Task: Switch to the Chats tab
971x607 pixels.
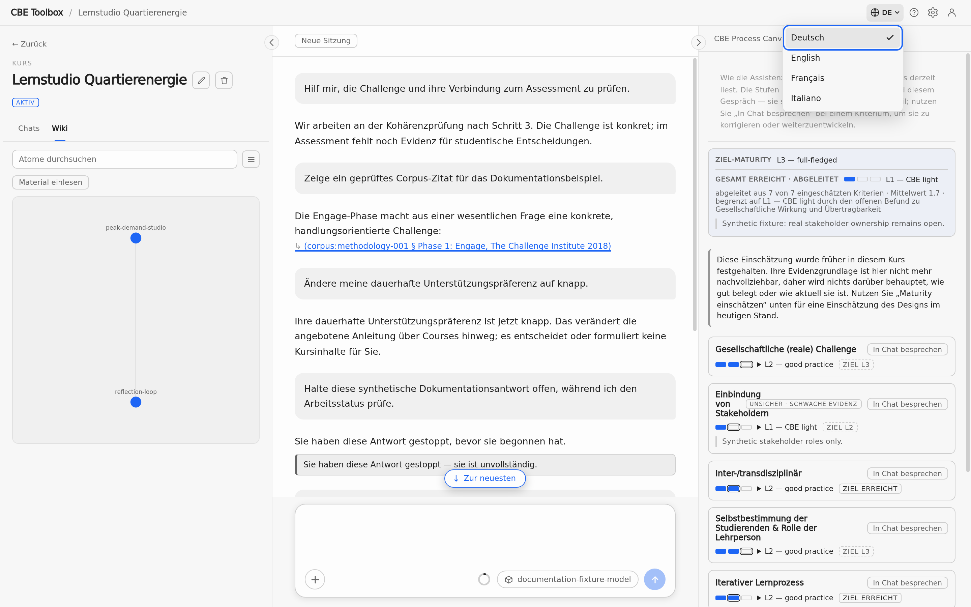Action: tap(29, 128)
